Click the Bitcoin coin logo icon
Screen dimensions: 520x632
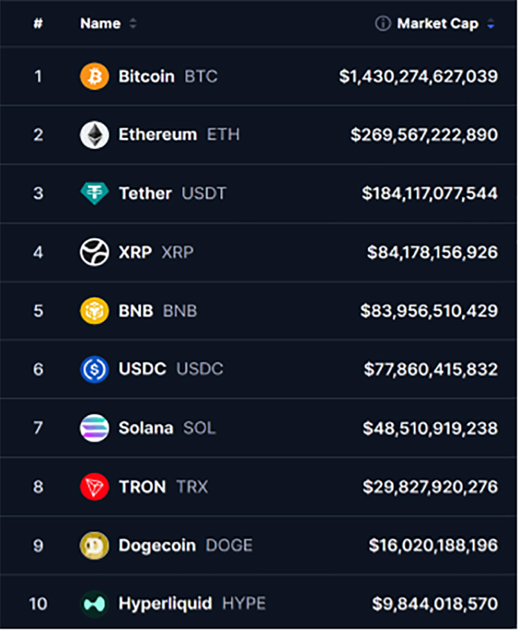point(94,76)
